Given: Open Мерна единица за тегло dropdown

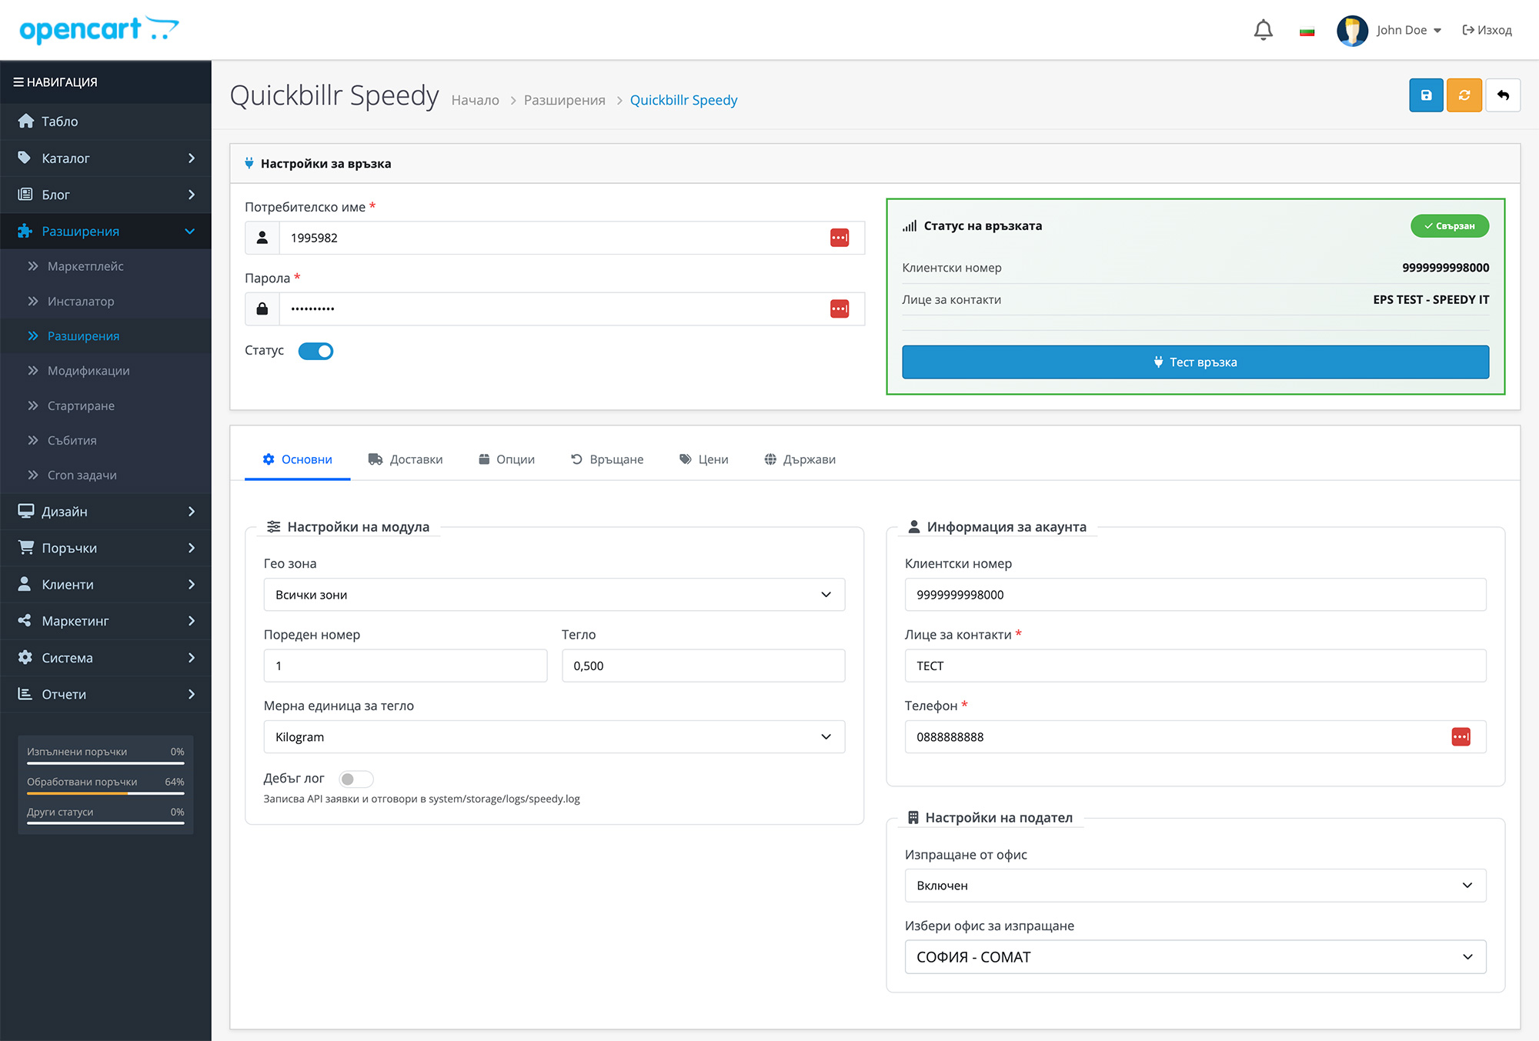Looking at the screenshot, I should point(554,737).
